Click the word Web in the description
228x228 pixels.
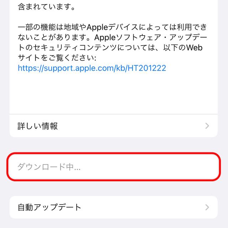coord(194,47)
